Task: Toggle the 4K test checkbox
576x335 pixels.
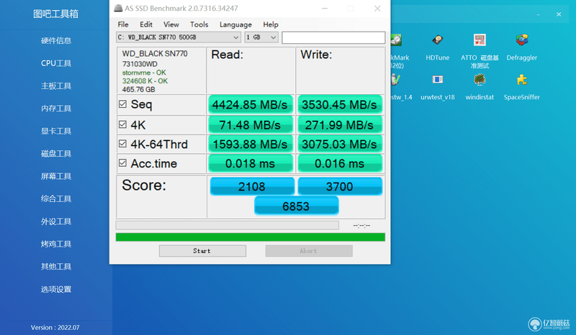Action: 122,124
